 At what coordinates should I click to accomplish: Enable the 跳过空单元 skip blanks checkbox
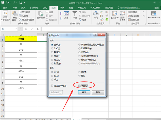coord(53,86)
